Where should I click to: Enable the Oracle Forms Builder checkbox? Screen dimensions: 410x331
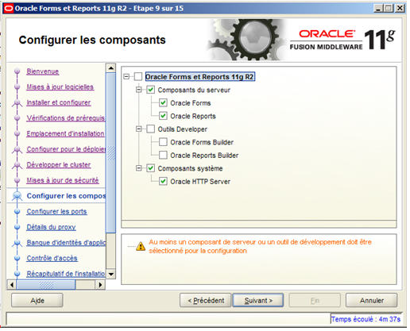click(x=163, y=142)
